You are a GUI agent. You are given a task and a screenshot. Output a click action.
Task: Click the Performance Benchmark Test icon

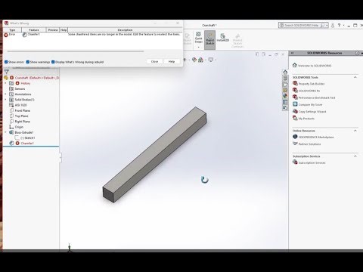(x=295, y=97)
